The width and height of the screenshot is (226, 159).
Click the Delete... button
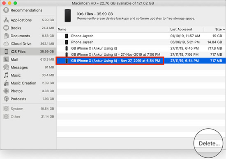pos(209,143)
